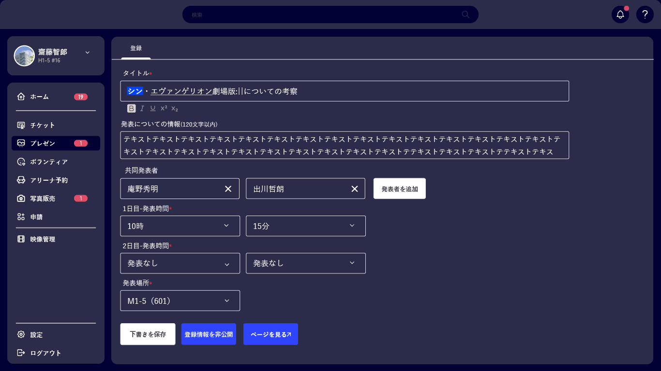The width and height of the screenshot is (661, 371).
Task: Click the プレゼン badge showing 1
Action: tap(81, 143)
